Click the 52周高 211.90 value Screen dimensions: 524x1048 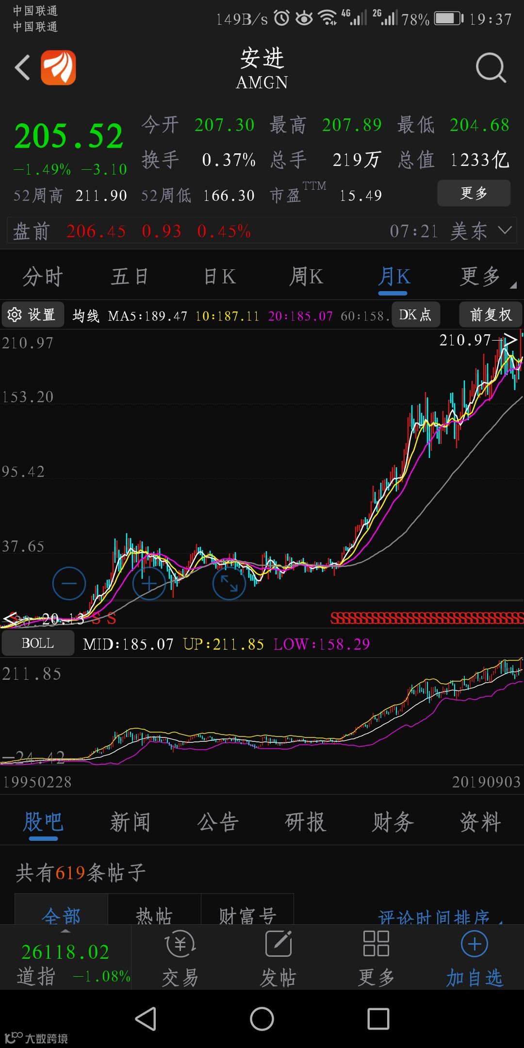(x=101, y=196)
